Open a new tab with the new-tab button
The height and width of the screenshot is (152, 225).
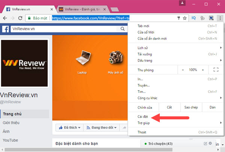click(x=114, y=10)
